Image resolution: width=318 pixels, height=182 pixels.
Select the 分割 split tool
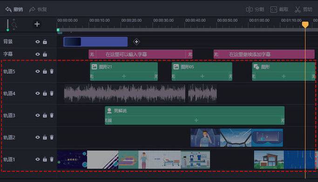tap(255, 9)
